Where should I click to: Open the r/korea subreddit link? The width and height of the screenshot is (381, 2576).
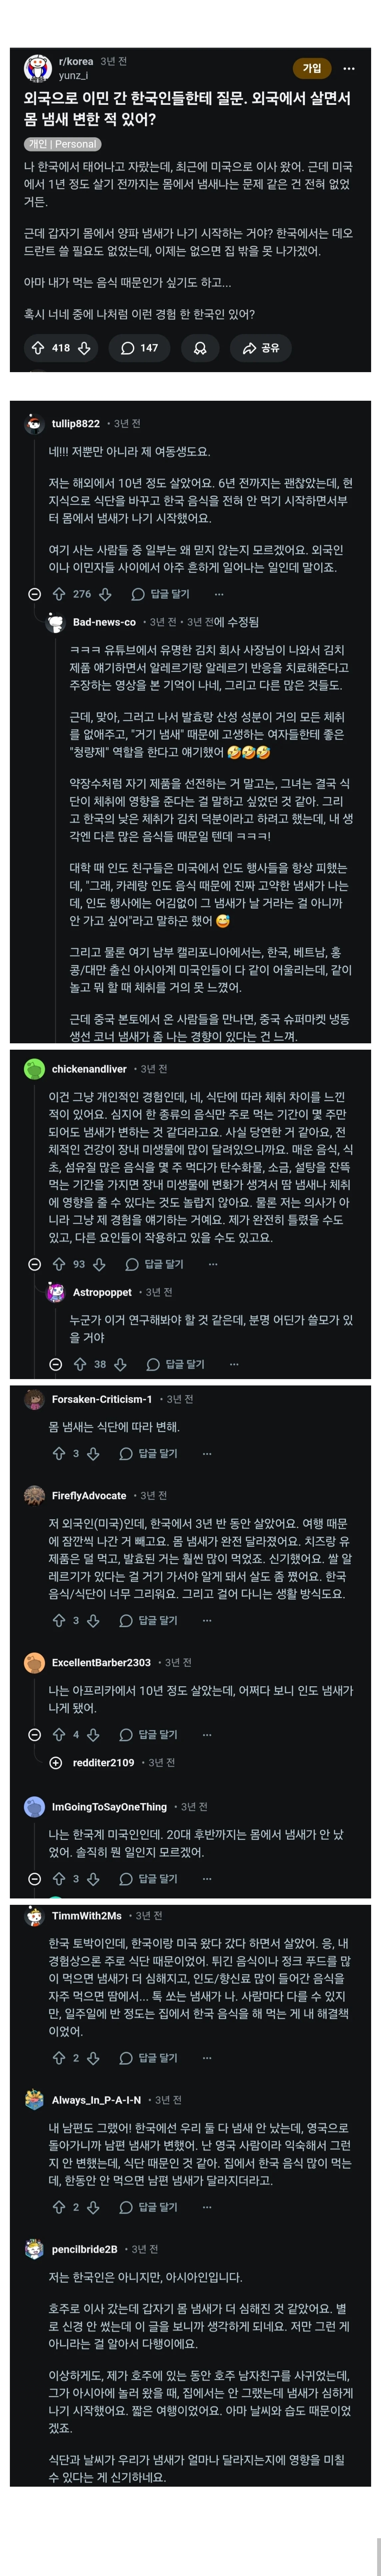coord(75,61)
